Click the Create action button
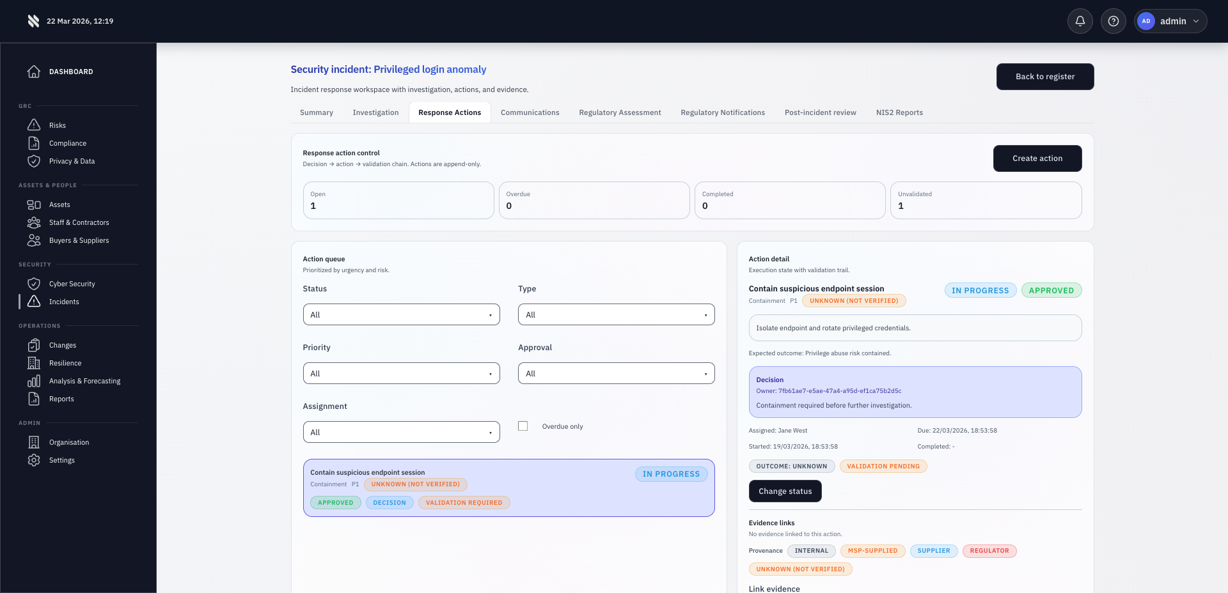The width and height of the screenshot is (1228, 593). (x=1037, y=158)
